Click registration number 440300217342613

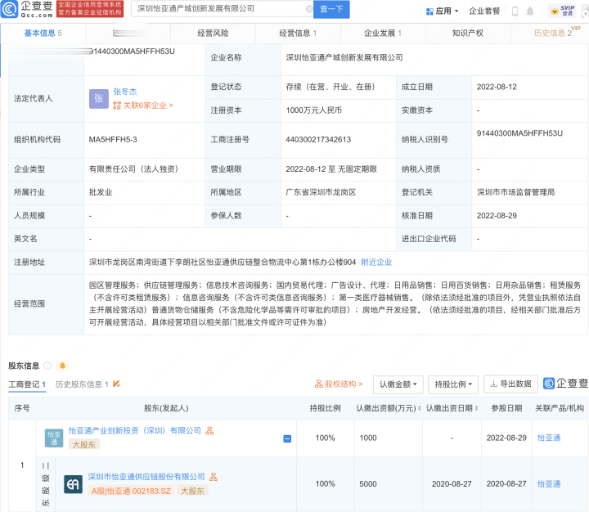point(318,140)
